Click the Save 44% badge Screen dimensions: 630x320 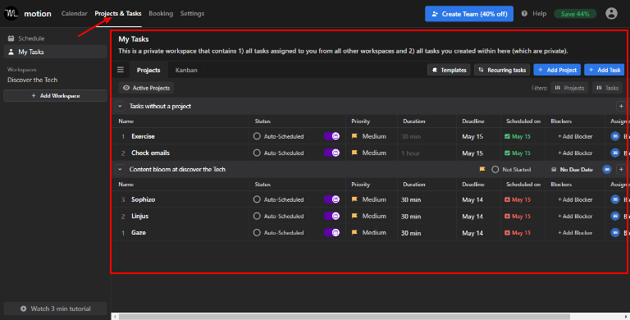(x=575, y=14)
